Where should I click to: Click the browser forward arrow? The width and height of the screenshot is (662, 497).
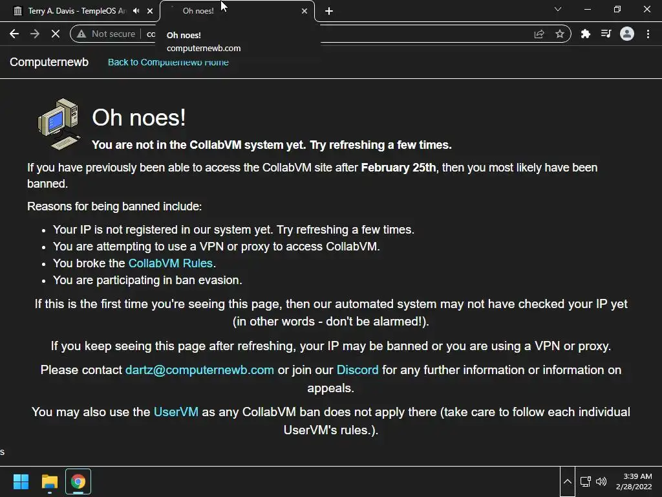(x=35, y=34)
